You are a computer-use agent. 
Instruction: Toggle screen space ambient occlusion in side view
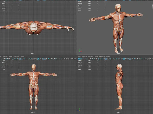coord(137,59)
